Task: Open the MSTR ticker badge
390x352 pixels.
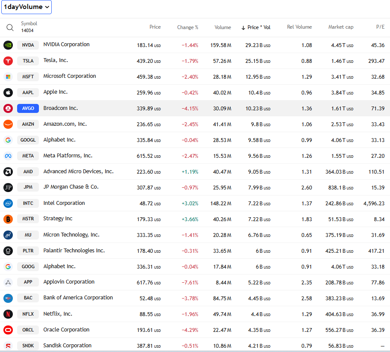Action: pyautogui.click(x=28, y=219)
